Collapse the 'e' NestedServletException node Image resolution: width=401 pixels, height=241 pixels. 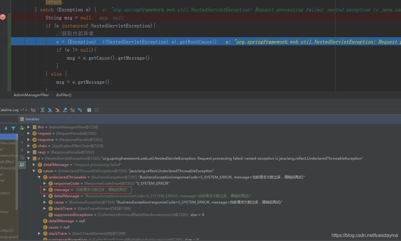coord(29,158)
